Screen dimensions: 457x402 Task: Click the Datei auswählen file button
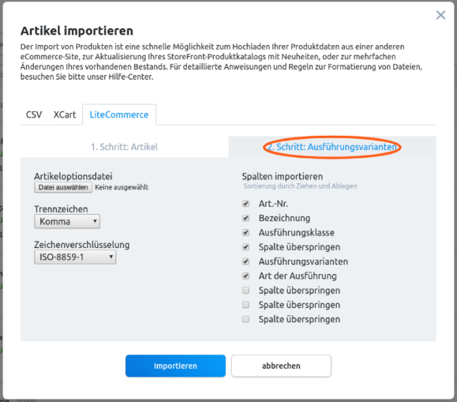(x=63, y=187)
